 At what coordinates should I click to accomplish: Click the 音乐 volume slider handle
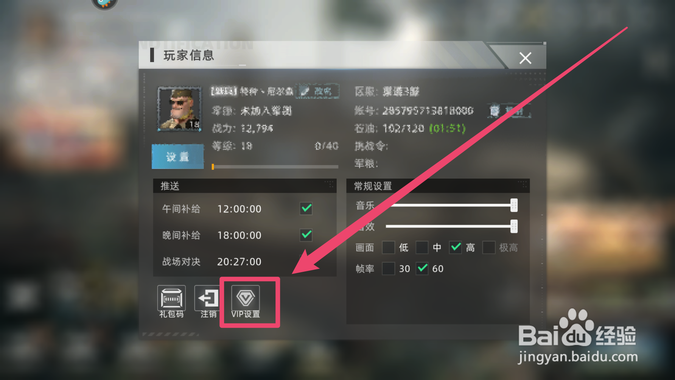514,205
